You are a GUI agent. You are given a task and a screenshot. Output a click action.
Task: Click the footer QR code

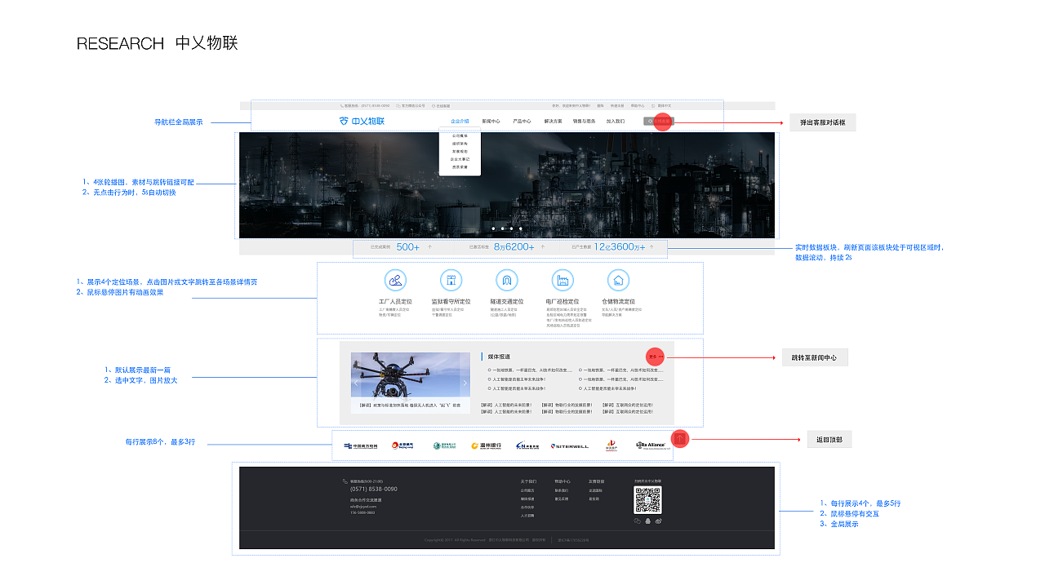click(647, 500)
